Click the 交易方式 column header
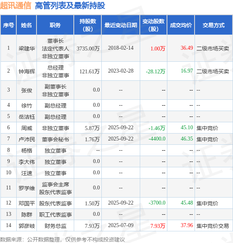233x243 pixels. pos(214,25)
